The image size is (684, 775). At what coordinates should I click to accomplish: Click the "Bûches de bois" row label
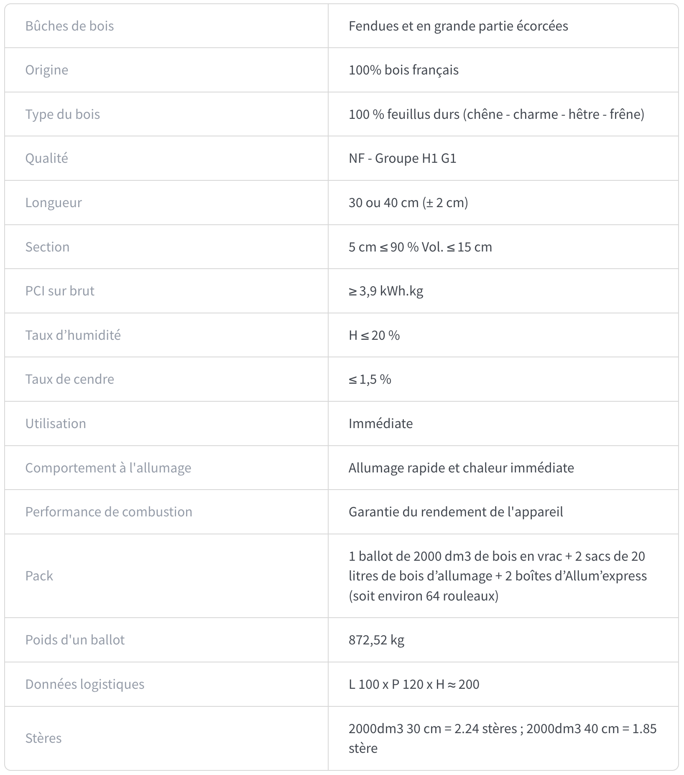click(x=69, y=26)
